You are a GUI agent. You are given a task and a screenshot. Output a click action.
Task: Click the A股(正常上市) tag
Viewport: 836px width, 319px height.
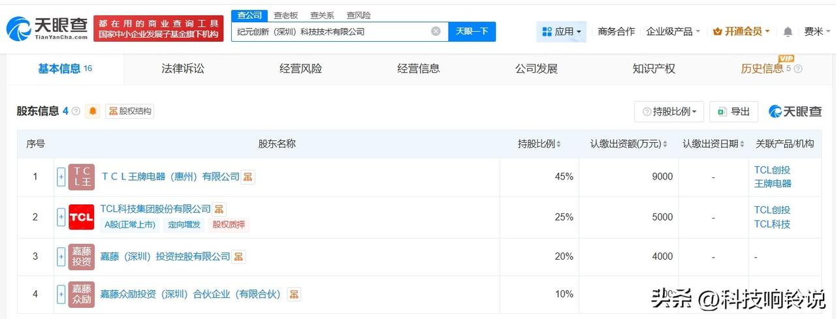[x=130, y=224]
